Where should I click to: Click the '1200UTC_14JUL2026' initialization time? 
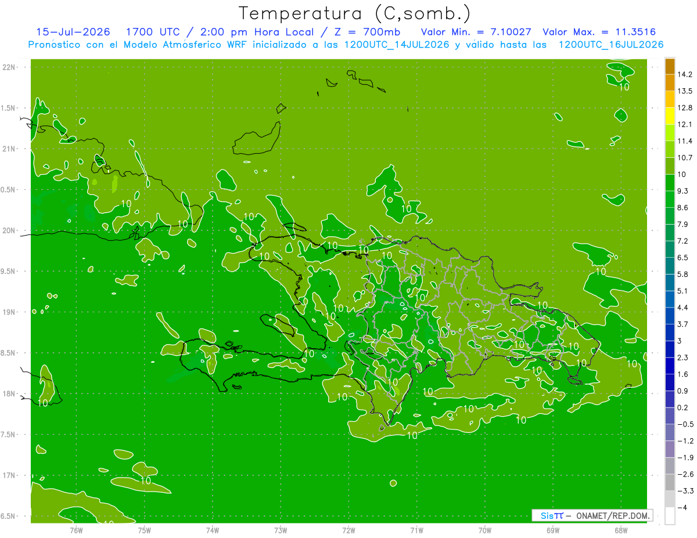coord(397,45)
